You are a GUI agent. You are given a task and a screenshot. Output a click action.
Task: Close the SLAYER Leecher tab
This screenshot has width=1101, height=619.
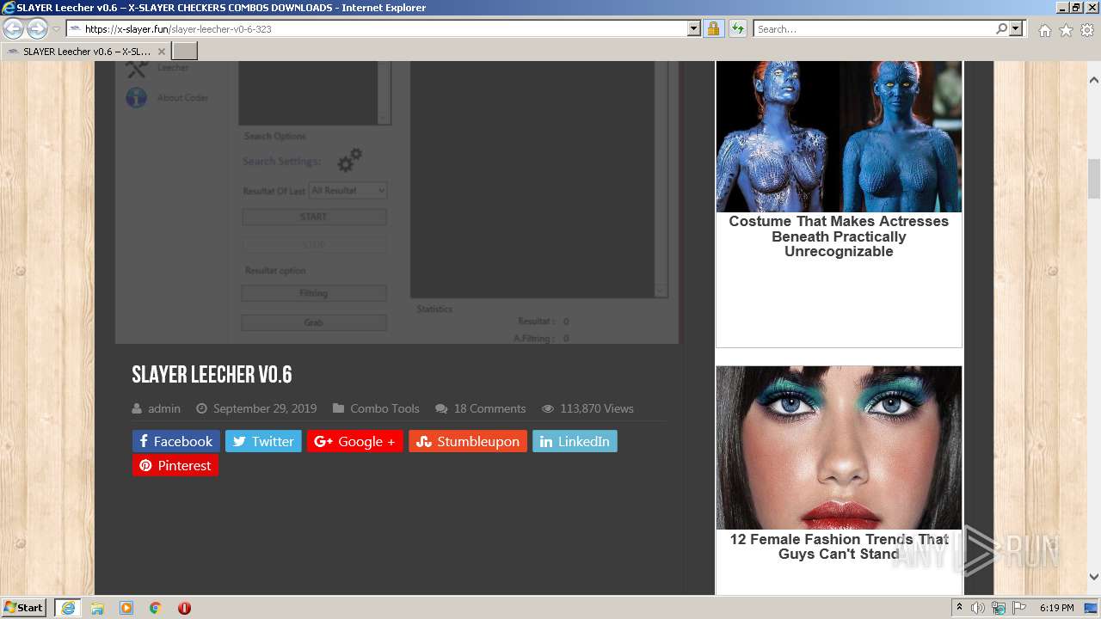161,52
